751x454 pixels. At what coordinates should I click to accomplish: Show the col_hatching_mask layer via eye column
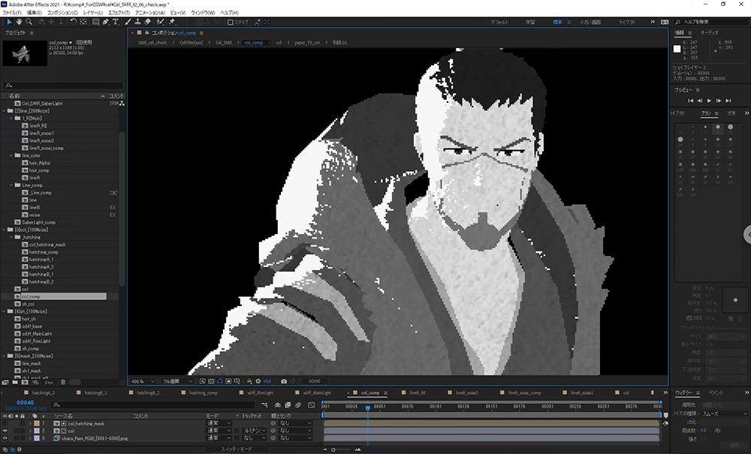tap(5, 423)
